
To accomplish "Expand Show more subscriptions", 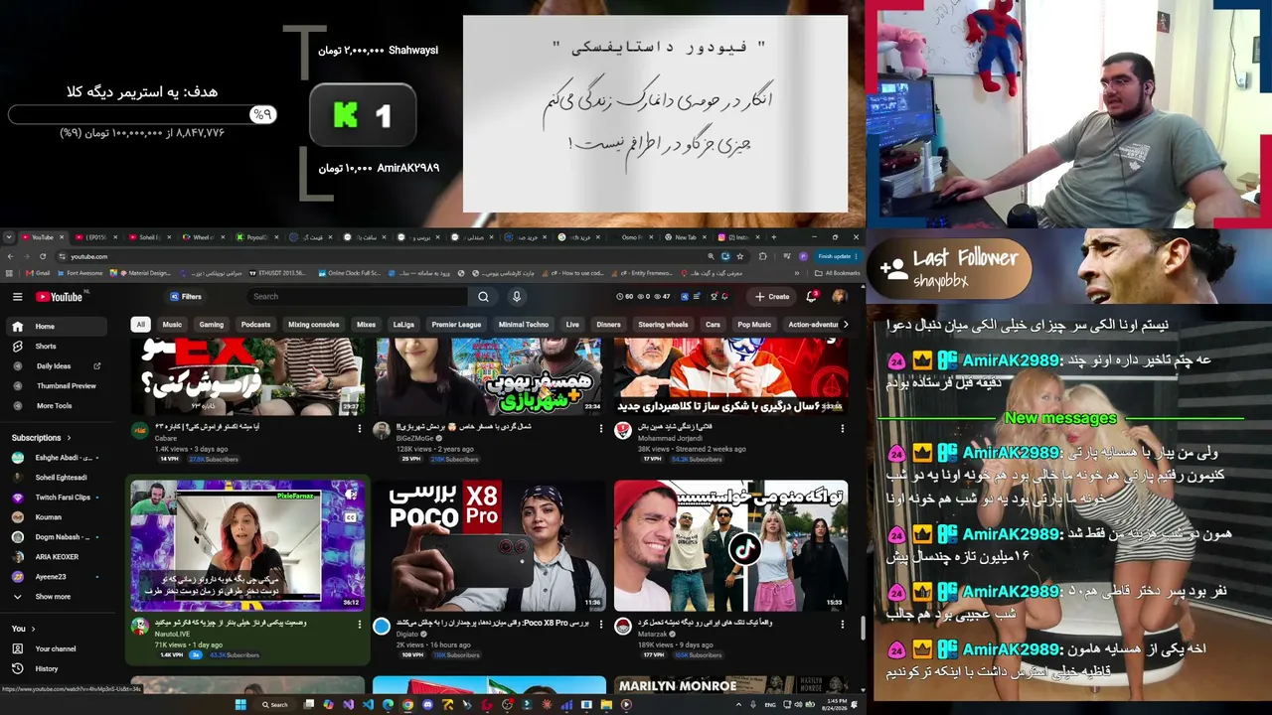I will [54, 597].
